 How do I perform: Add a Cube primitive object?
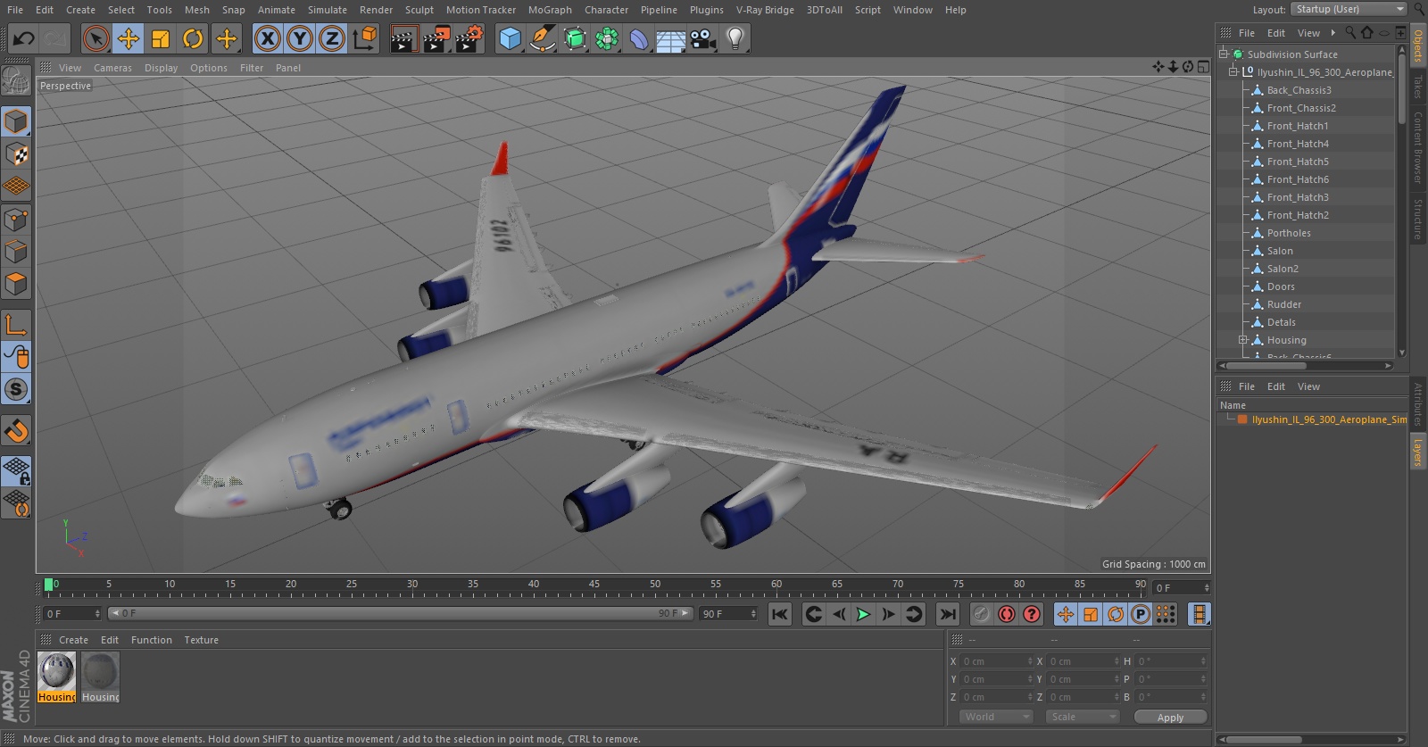pyautogui.click(x=510, y=38)
